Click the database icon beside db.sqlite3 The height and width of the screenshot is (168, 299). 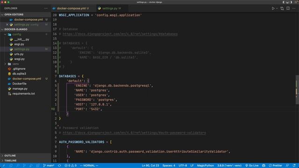9,74
